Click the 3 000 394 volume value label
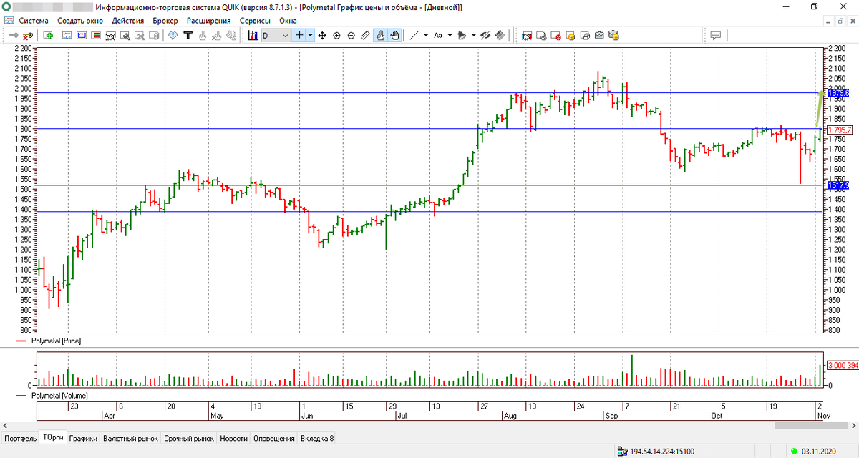Image resolution: width=859 pixels, height=458 pixels. click(843, 365)
